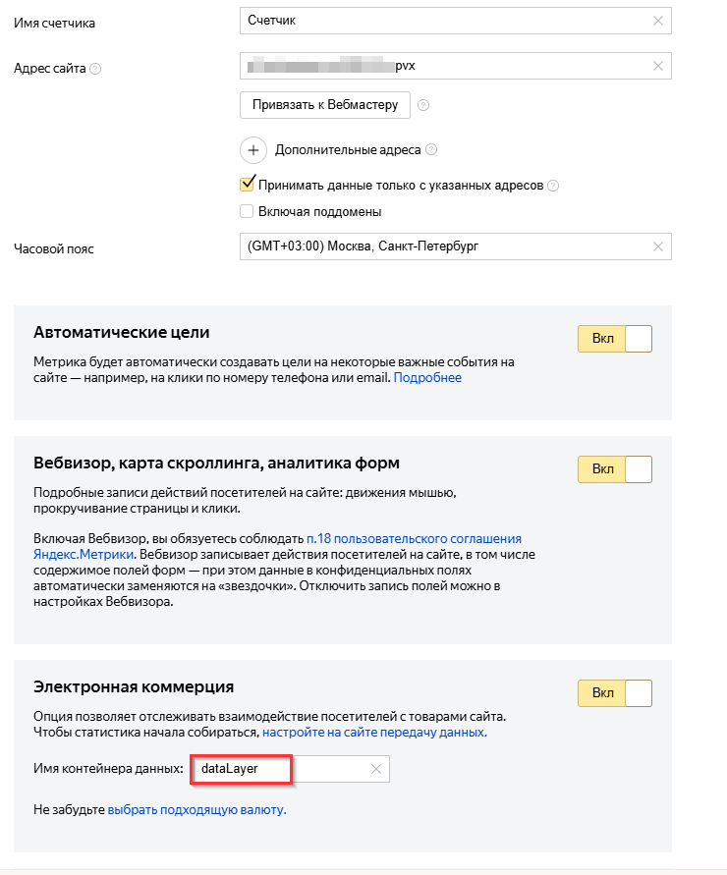727x875 pixels.
Task: Click the "Привязать к Вебмастеру" button
Action: point(324,105)
